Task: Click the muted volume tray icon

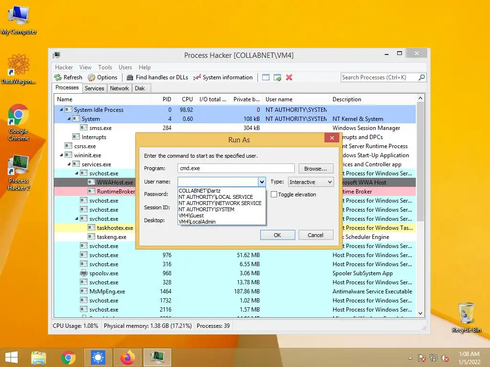Action: click(445, 358)
